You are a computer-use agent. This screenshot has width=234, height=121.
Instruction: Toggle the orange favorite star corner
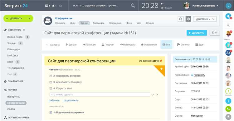tap(161, 69)
